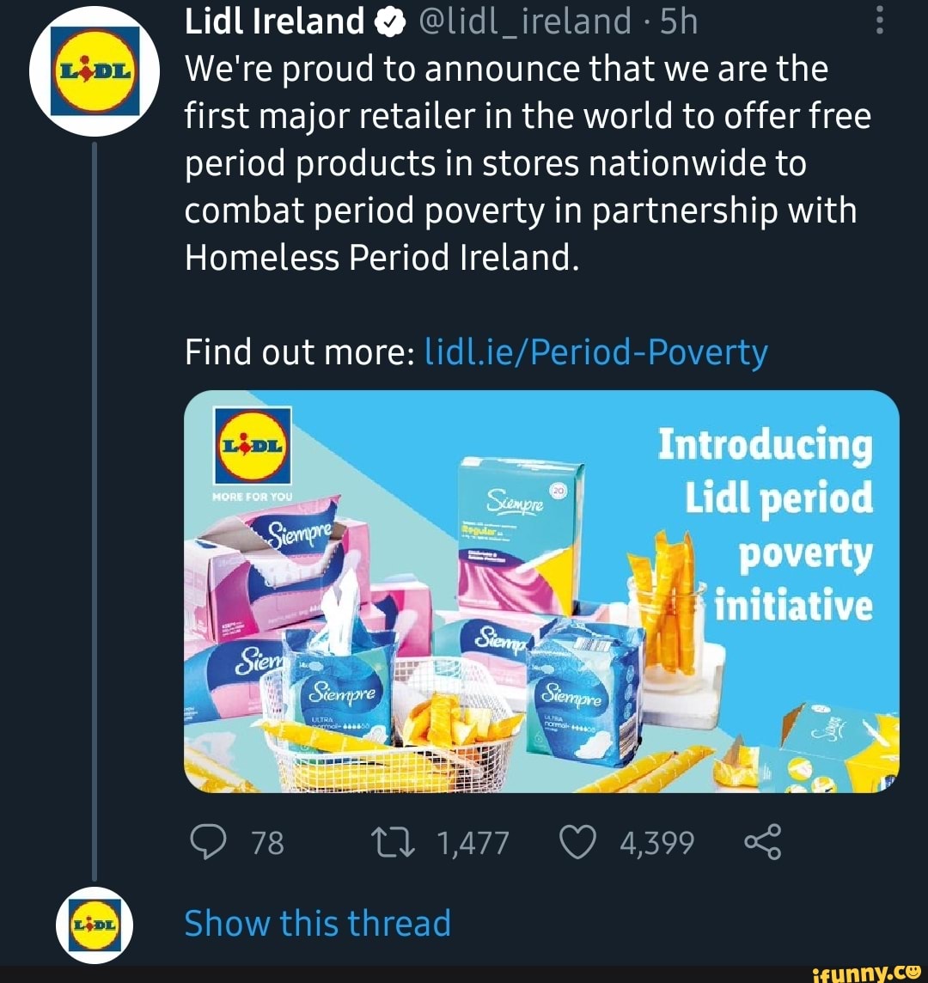Open the 5h timestamp to view tweet
The image size is (928, 983).
(678, 19)
